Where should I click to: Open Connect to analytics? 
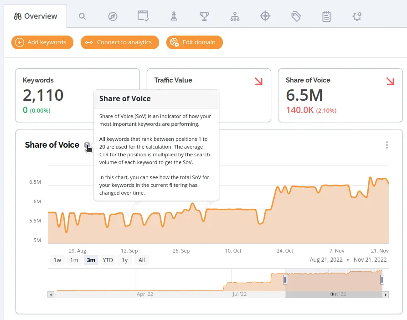[x=119, y=42]
